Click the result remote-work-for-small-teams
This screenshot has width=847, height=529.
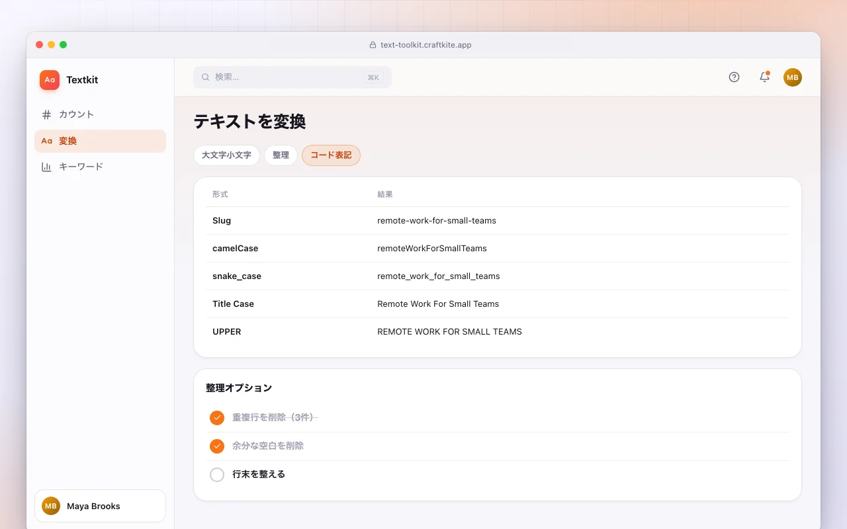point(437,221)
